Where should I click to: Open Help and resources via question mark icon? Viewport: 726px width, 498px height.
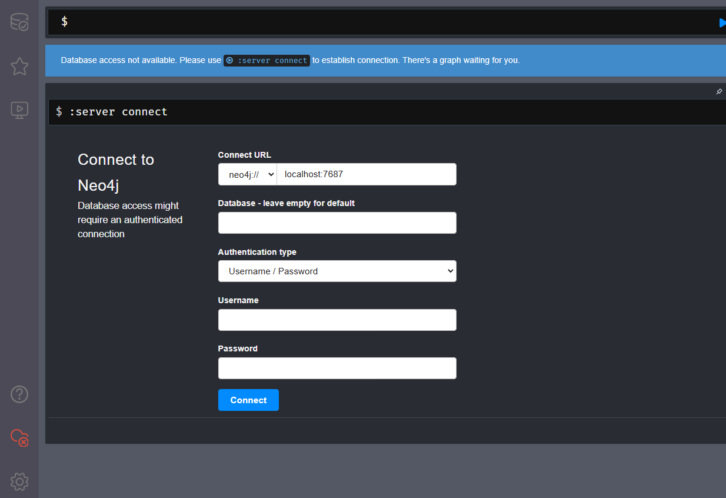tap(19, 394)
